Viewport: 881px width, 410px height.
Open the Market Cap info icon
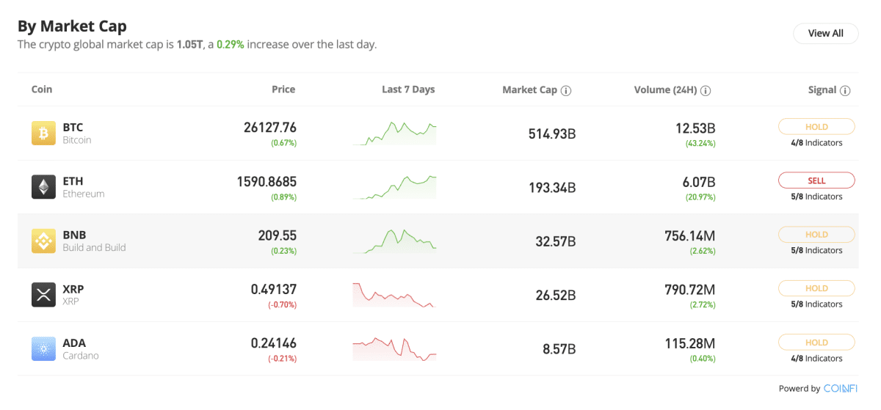pyautogui.click(x=566, y=91)
